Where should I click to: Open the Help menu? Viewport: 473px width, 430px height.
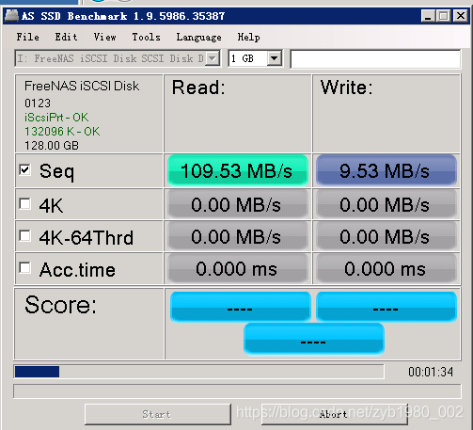[248, 37]
